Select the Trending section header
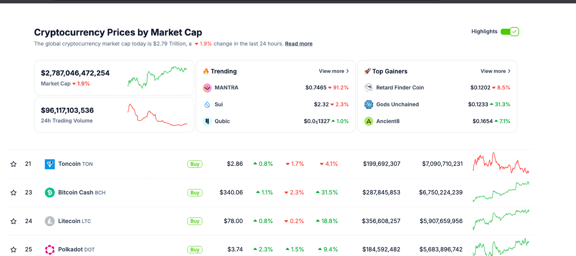Screen dimensions: 576x256 tap(223, 71)
